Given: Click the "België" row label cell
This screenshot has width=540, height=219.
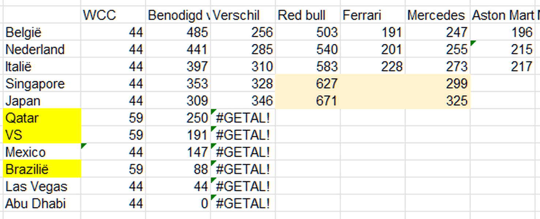Looking at the screenshot, I should pos(42,33).
